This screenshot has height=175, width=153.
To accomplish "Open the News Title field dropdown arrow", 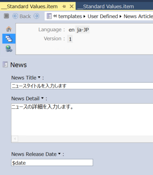I will pos(39,77).
